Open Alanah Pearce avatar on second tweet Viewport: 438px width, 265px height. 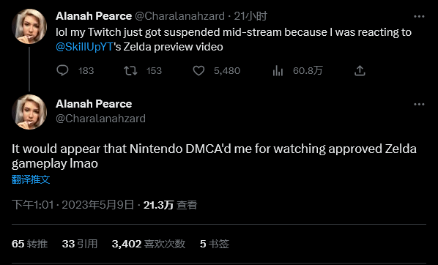[29, 112]
